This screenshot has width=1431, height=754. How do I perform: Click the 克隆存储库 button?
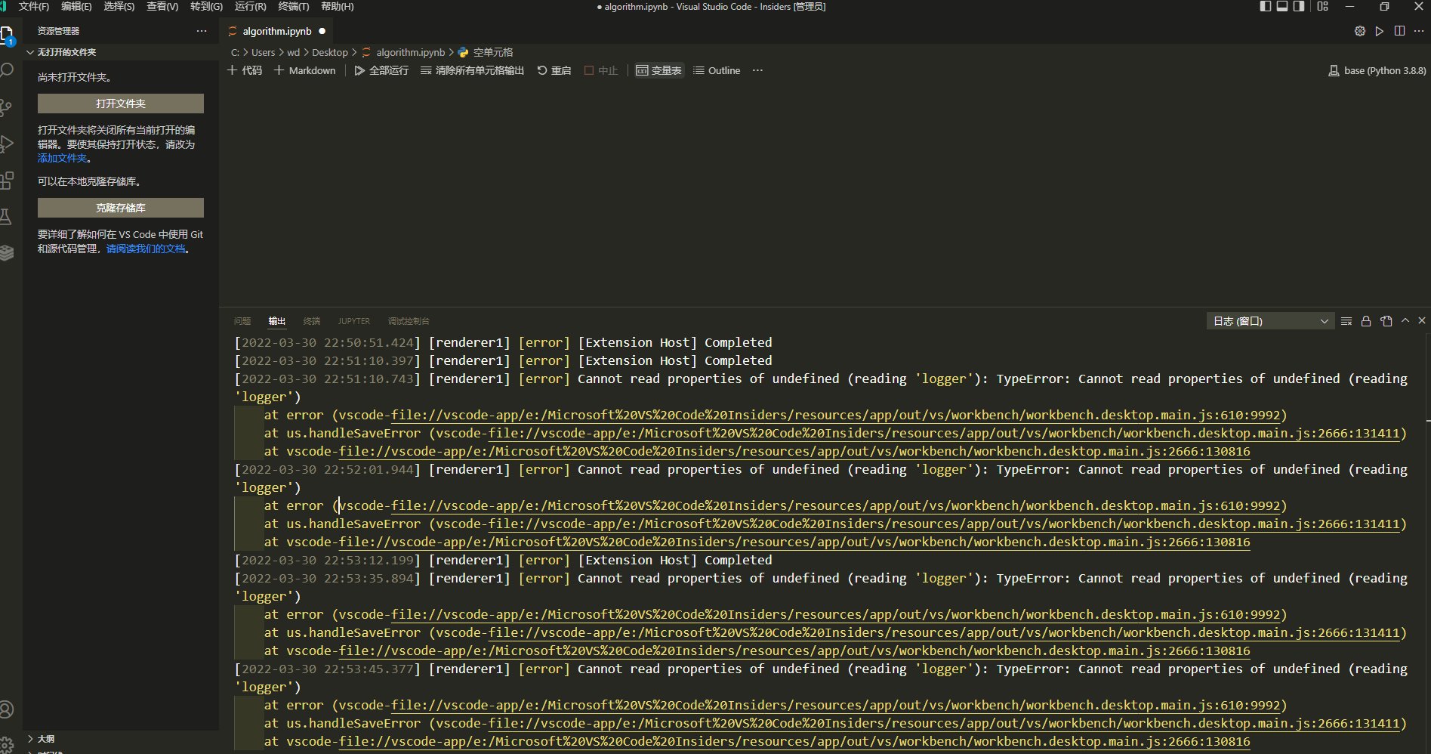click(x=120, y=207)
